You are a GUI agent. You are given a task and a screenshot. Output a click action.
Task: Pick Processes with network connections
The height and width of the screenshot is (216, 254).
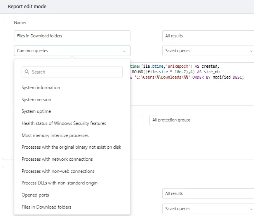click(57, 159)
